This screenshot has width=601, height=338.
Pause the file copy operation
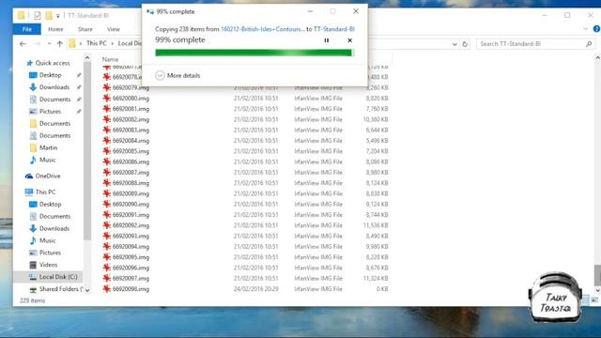326,40
